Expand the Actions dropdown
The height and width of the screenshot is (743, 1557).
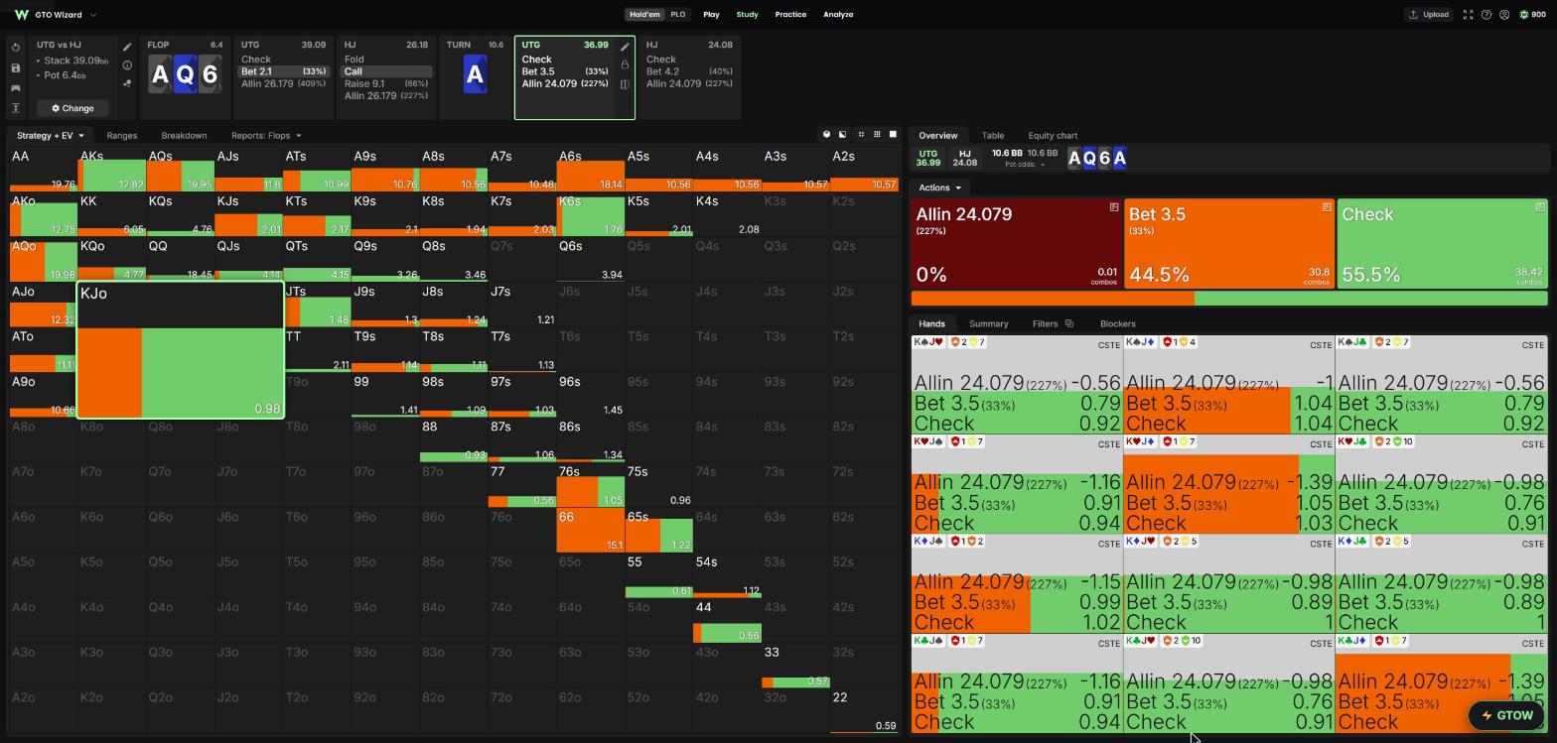click(939, 187)
